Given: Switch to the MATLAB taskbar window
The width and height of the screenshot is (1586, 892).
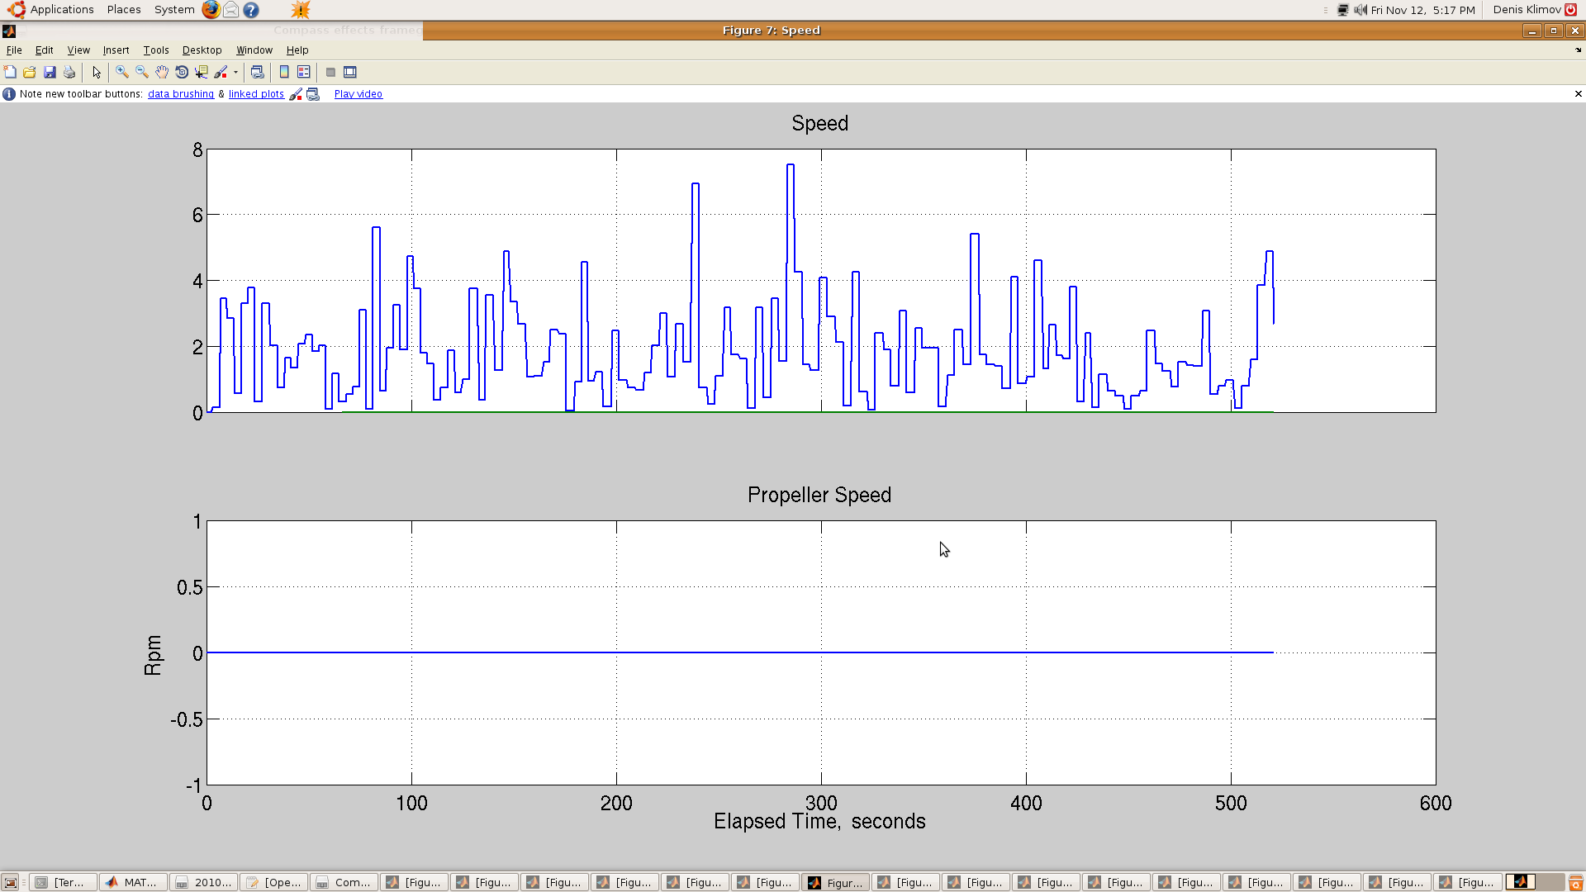Looking at the screenshot, I should coord(134,883).
